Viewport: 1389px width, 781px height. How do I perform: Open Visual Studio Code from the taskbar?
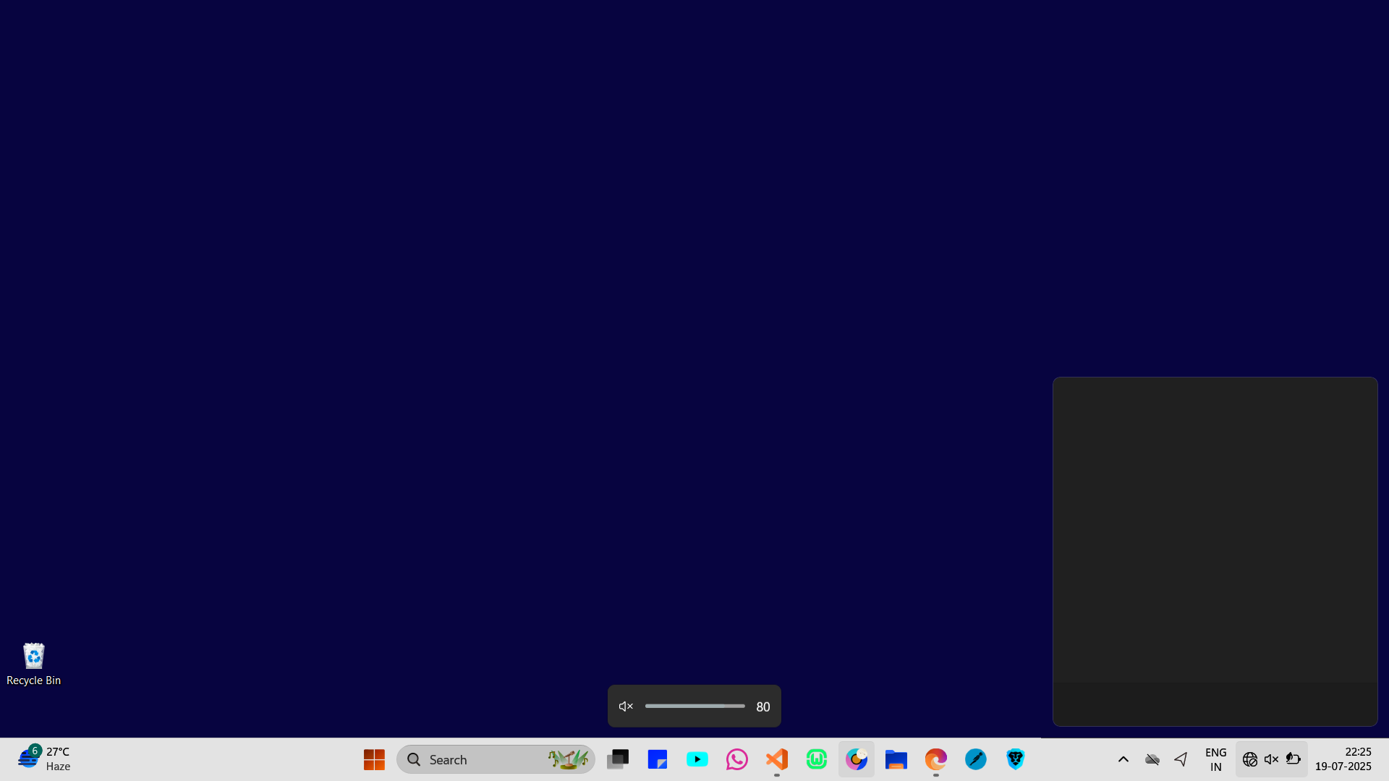tap(776, 759)
